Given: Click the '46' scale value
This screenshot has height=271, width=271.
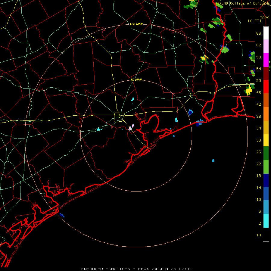Looking at the screenshot, I should 259,93.
